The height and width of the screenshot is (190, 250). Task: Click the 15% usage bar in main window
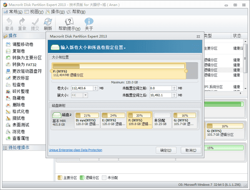[224, 148]
